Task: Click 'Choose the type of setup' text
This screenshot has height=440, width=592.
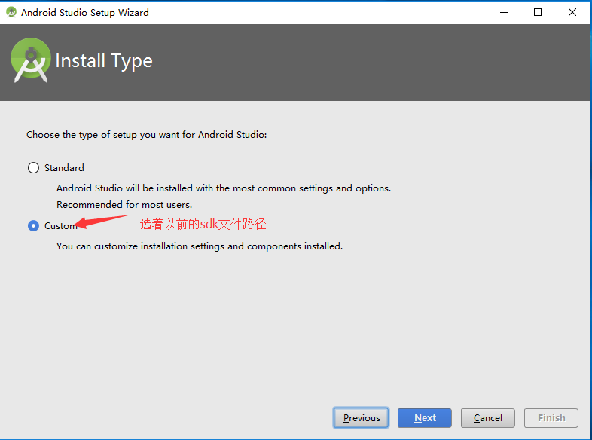Action: [146, 135]
